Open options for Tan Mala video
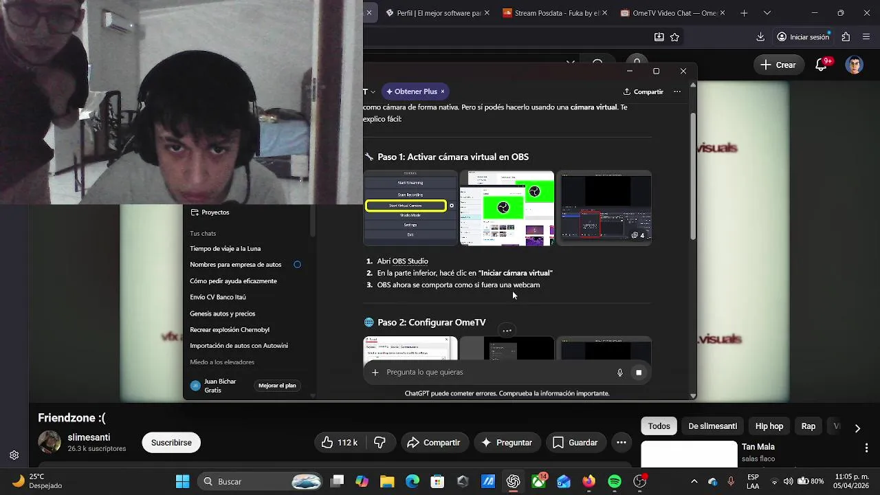880x495 pixels. click(866, 448)
